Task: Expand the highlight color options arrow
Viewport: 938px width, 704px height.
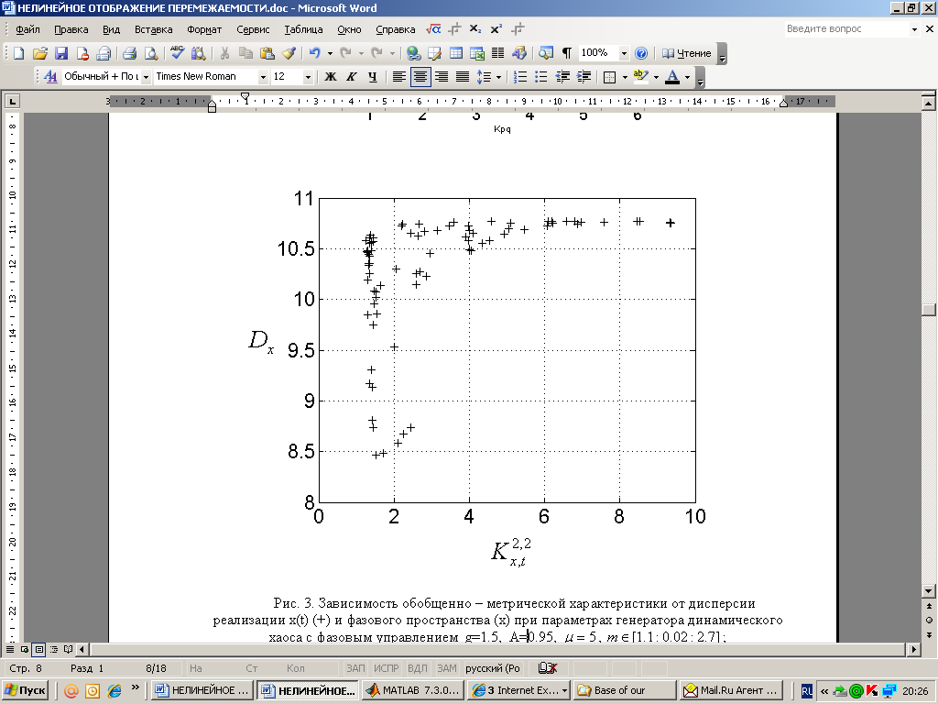Action: point(656,77)
